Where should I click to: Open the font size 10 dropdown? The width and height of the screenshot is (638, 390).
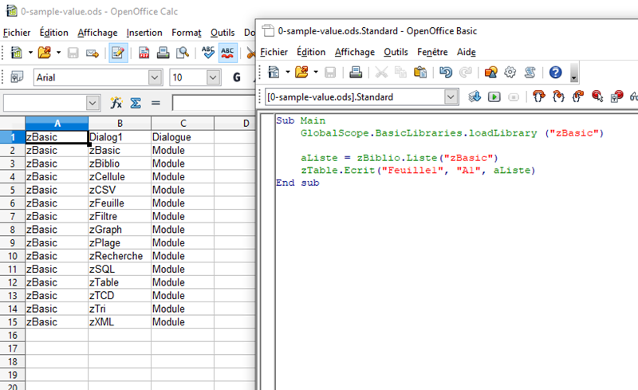coord(213,77)
